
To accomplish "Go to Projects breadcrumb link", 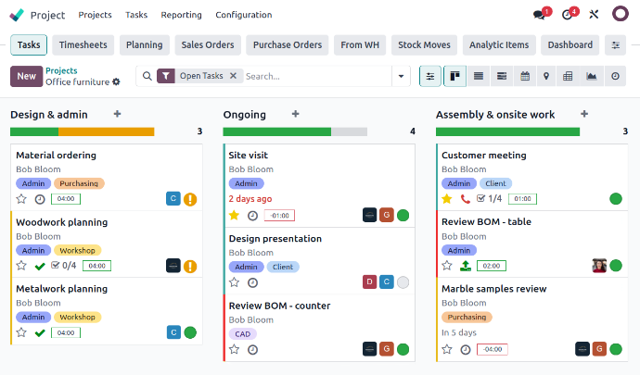I will tap(61, 70).
